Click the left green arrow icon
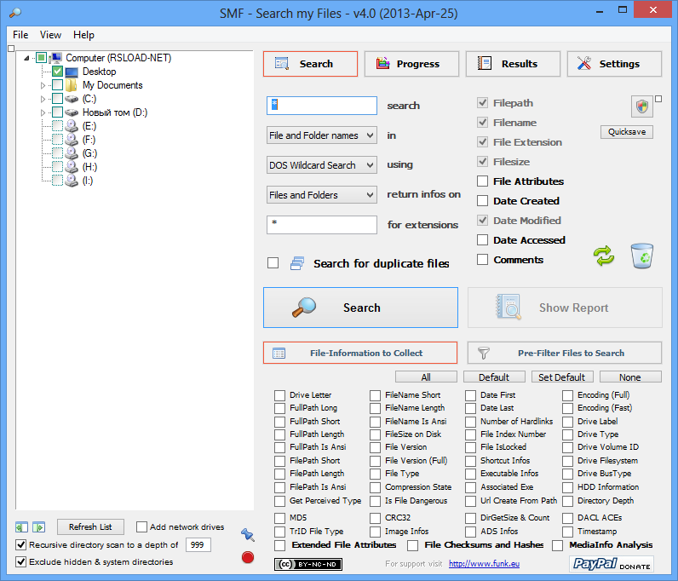 click(22, 527)
